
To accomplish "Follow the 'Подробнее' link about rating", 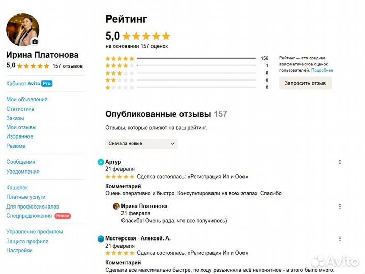I will pyautogui.click(x=322, y=70).
